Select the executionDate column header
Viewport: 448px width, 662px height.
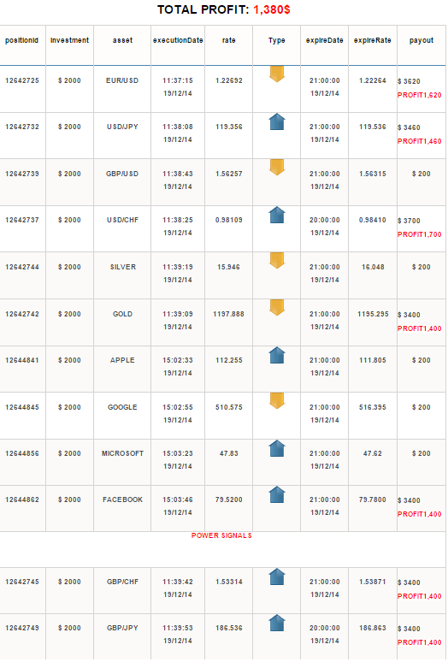click(x=178, y=40)
